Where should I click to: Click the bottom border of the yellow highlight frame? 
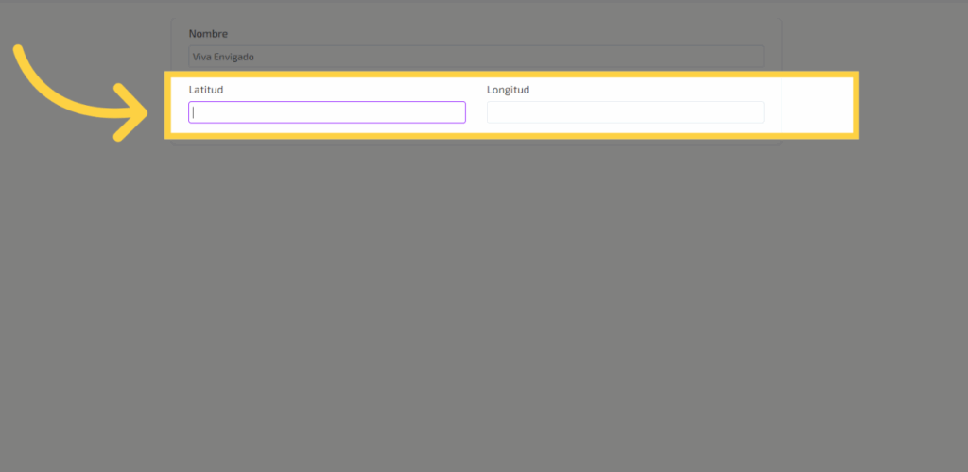coord(510,136)
